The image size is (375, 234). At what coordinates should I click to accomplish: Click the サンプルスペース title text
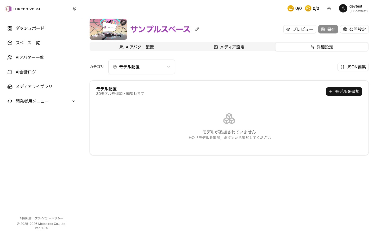coord(160,29)
